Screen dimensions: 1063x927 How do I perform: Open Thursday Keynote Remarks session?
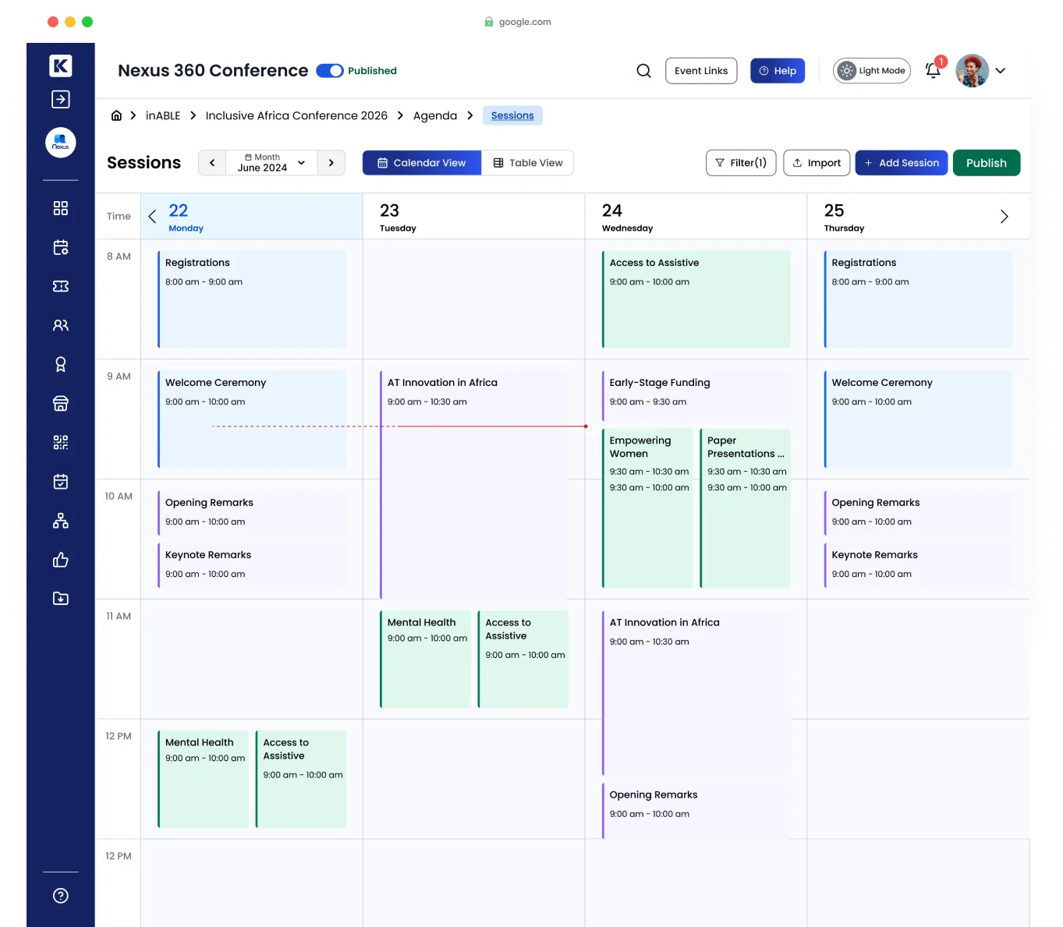click(x=919, y=565)
